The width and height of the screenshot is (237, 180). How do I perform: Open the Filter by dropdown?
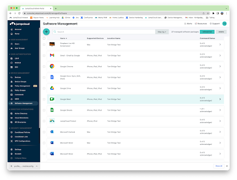click(162, 32)
